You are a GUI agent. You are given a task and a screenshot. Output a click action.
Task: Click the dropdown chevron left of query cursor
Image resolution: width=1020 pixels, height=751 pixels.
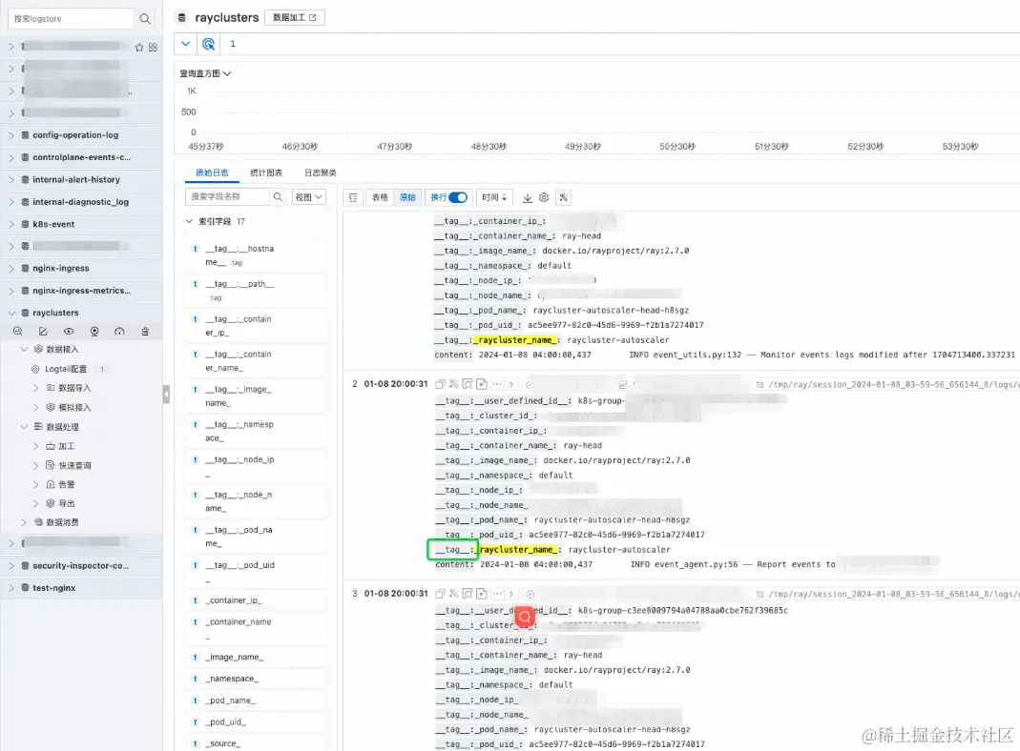[185, 44]
